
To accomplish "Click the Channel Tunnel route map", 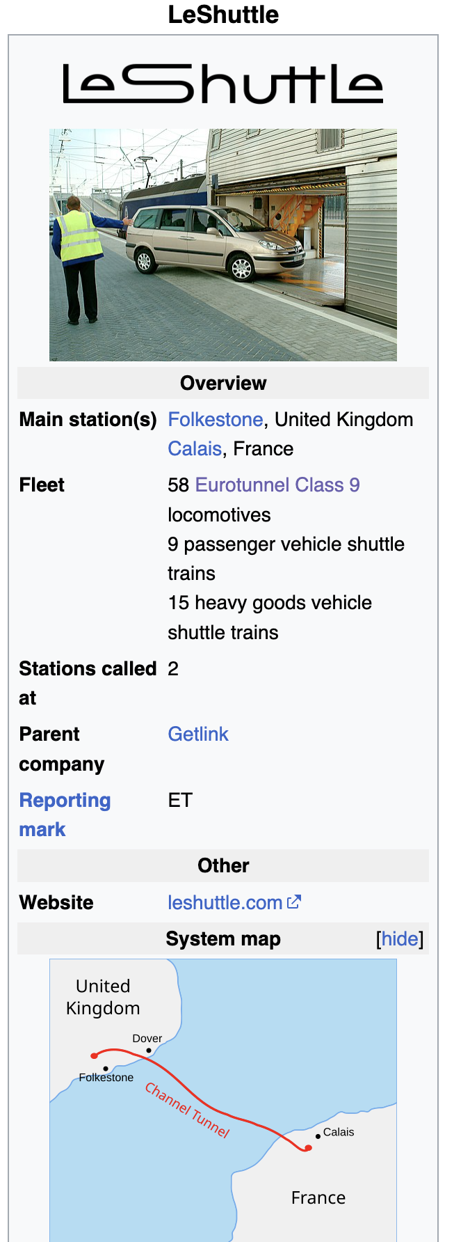I will click(x=223, y=1100).
